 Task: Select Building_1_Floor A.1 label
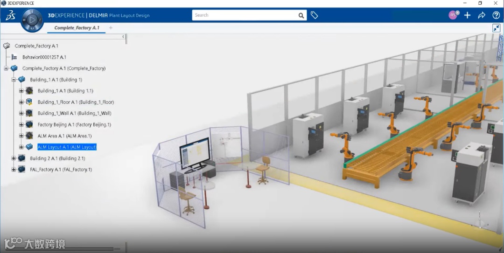pyautogui.click(x=76, y=102)
